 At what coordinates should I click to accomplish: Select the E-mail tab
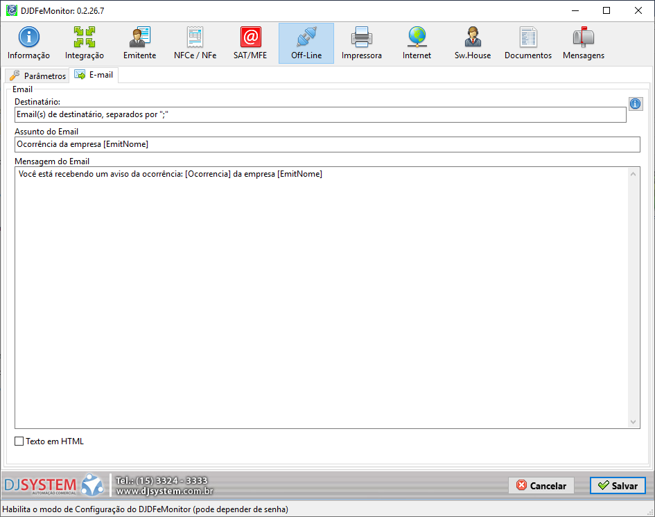(x=94, y=75)
